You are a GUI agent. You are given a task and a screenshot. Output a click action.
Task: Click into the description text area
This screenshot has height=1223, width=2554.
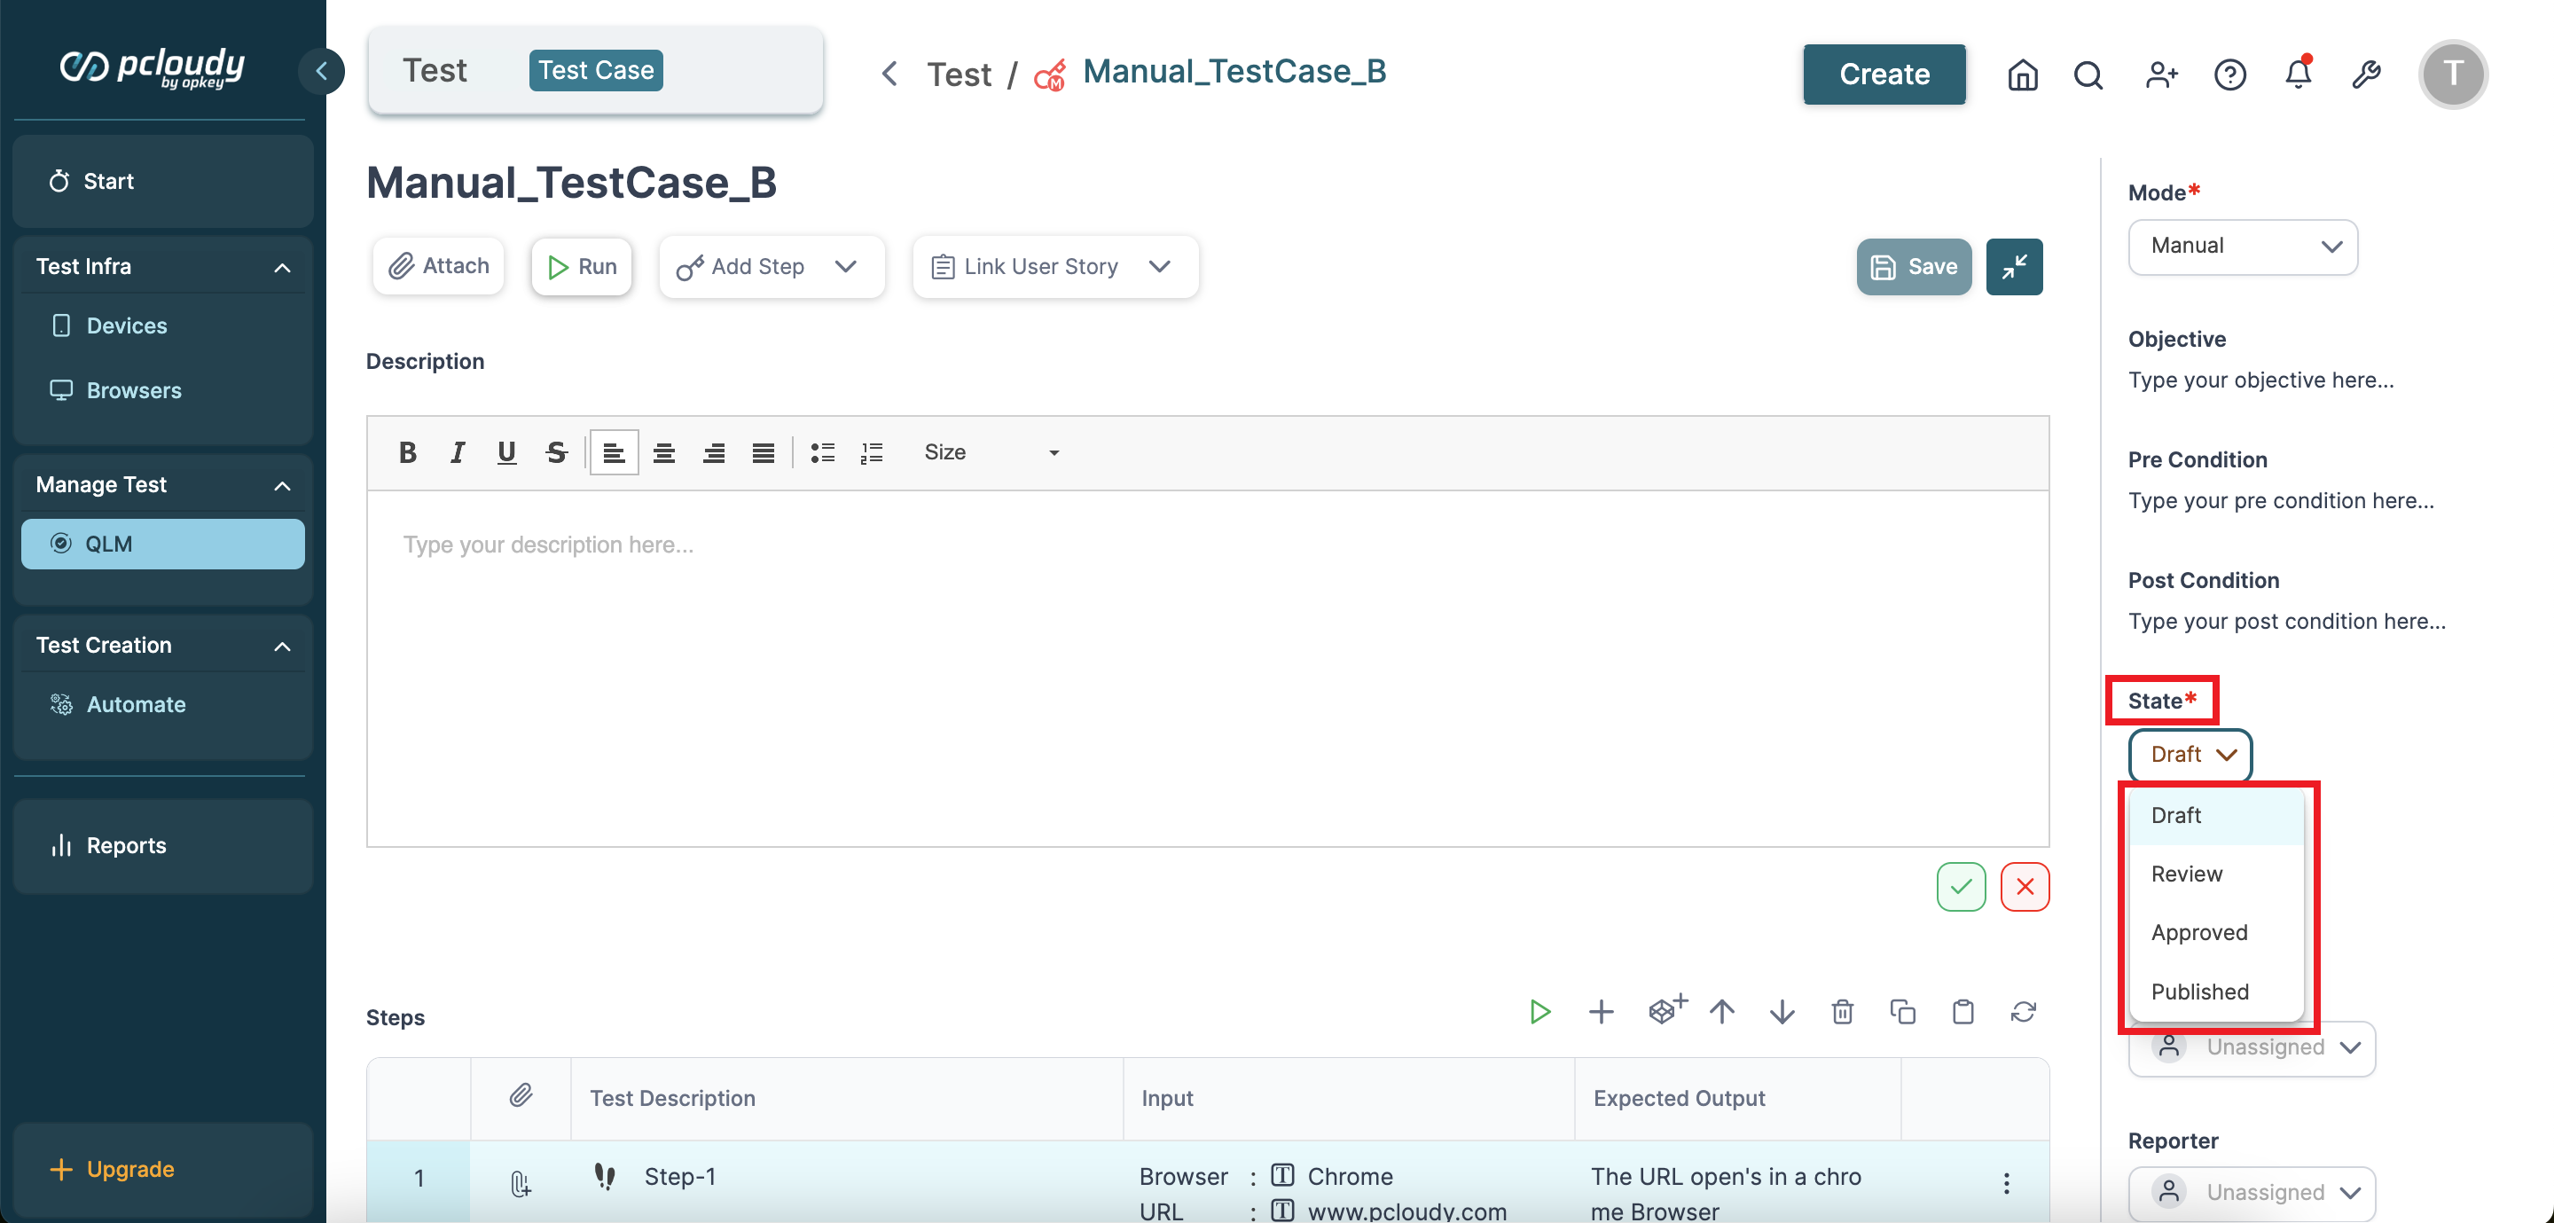(x=1207, y=668)
